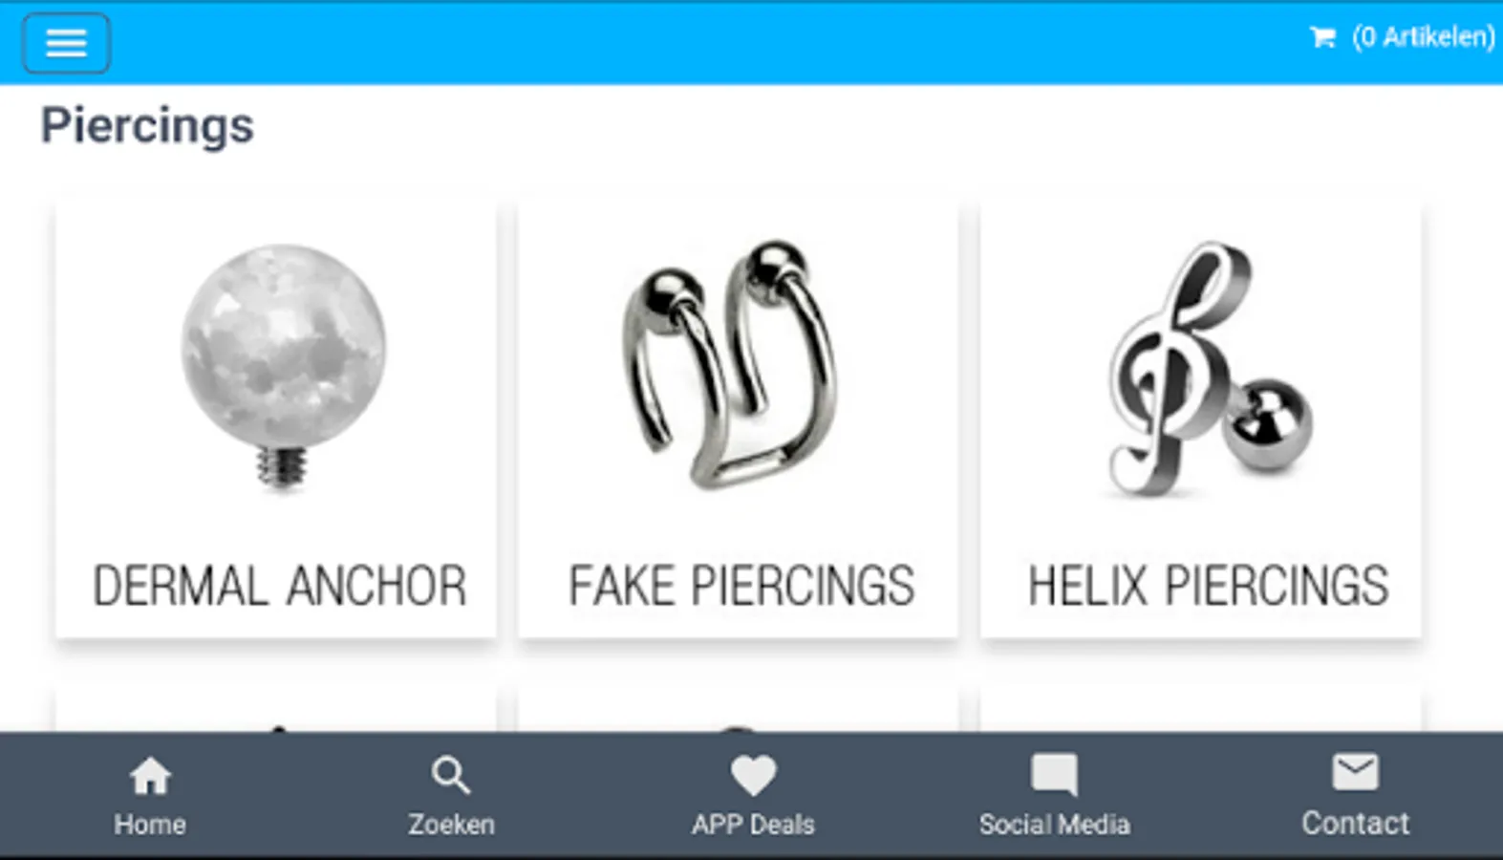
Task: Tap the Zoeken magnifier icon
Action: (x=450, y=776)
